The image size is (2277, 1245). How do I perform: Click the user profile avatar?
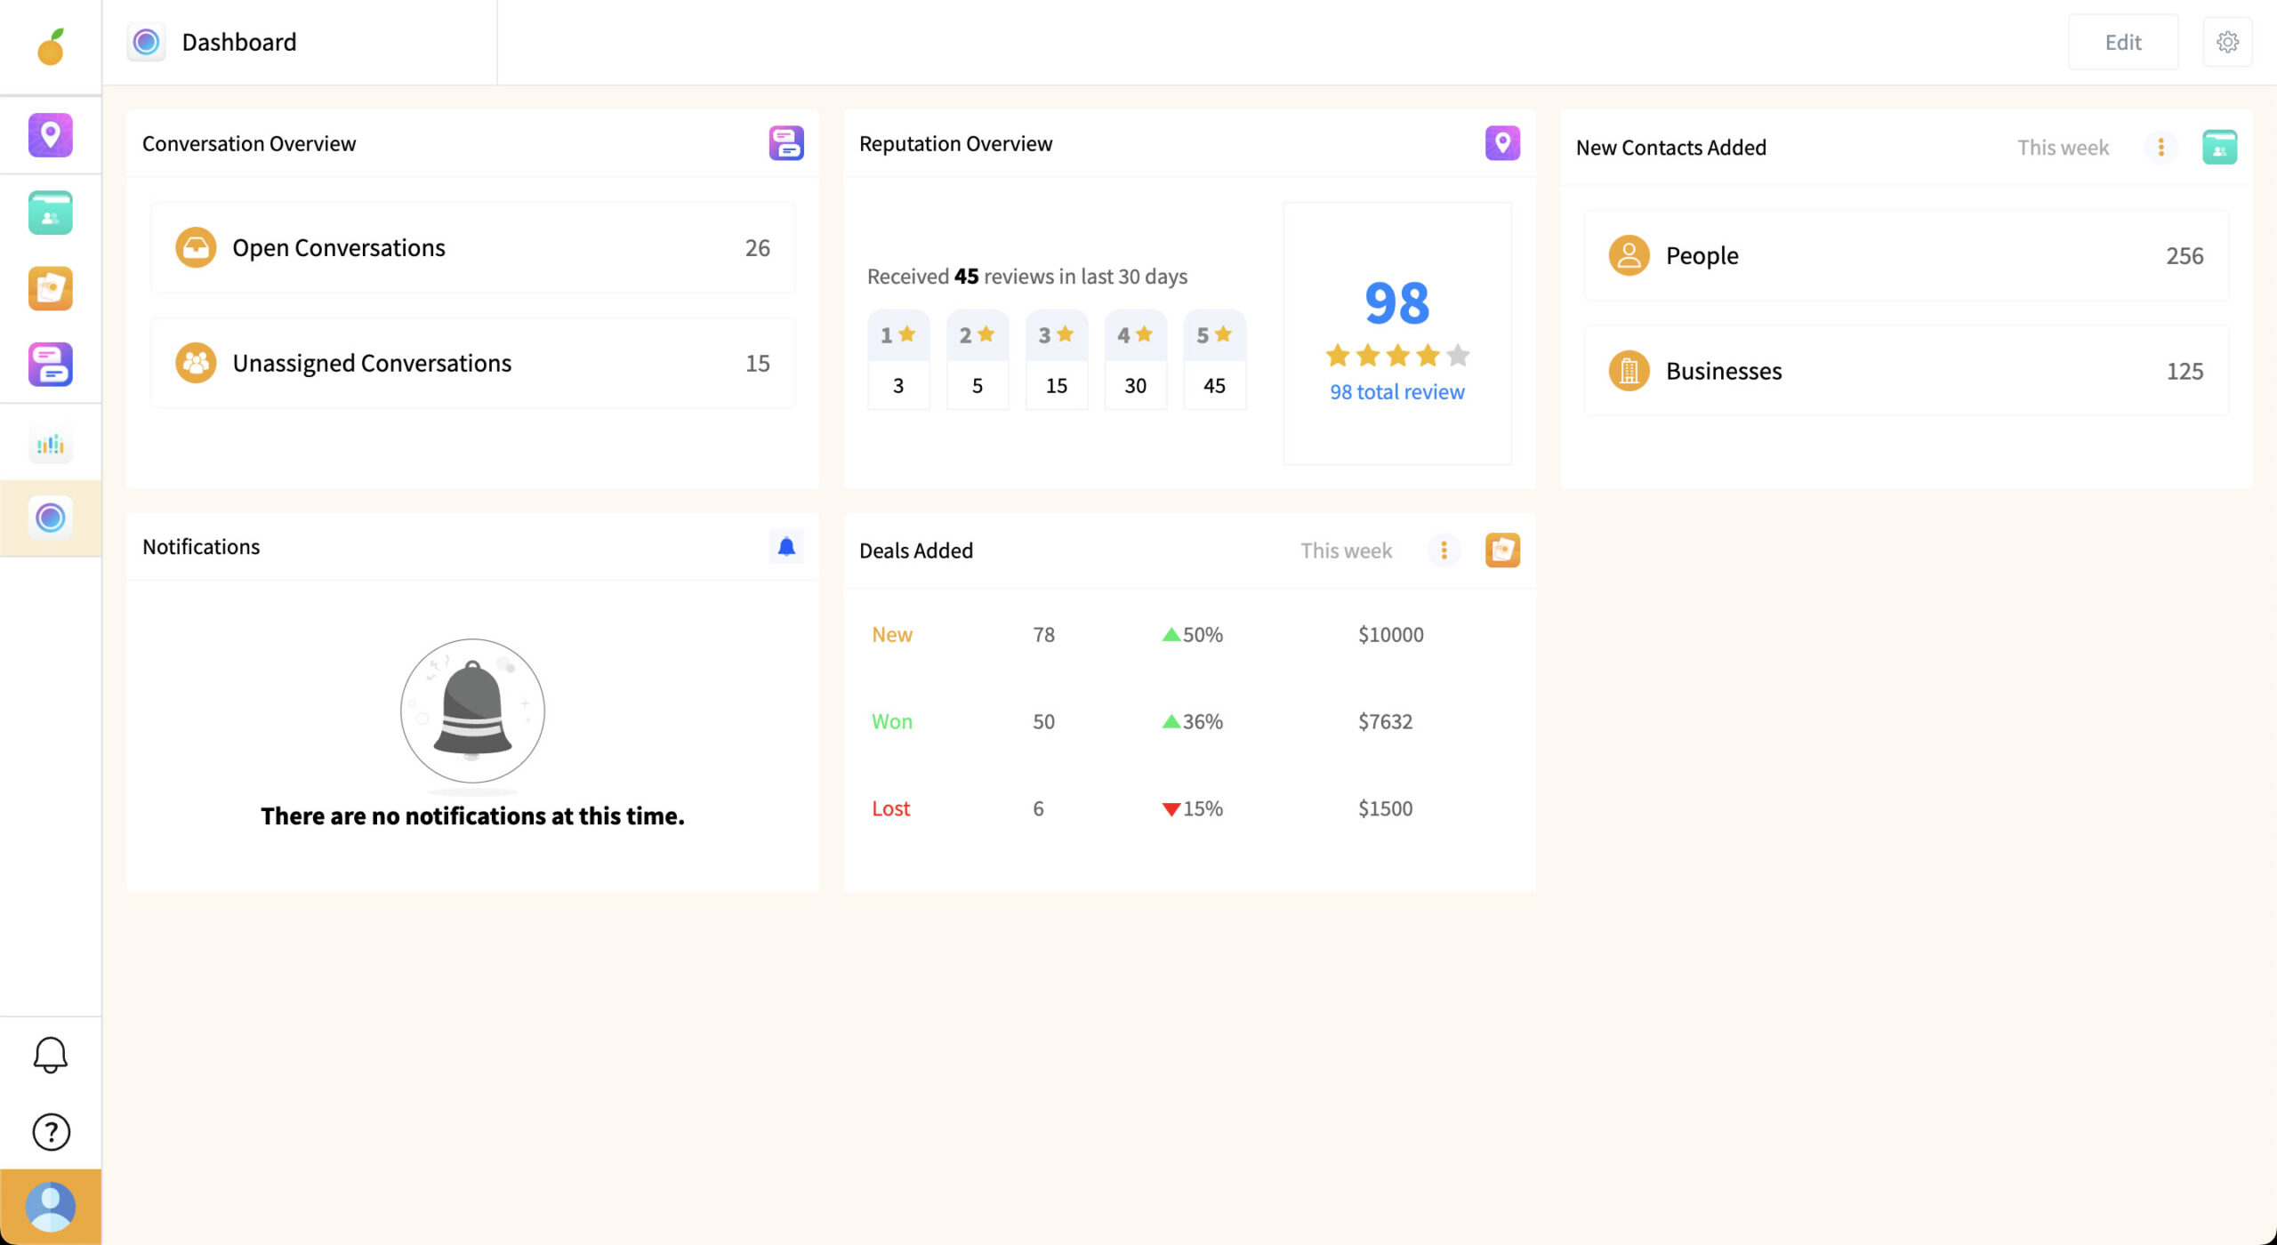(50, 1207)
